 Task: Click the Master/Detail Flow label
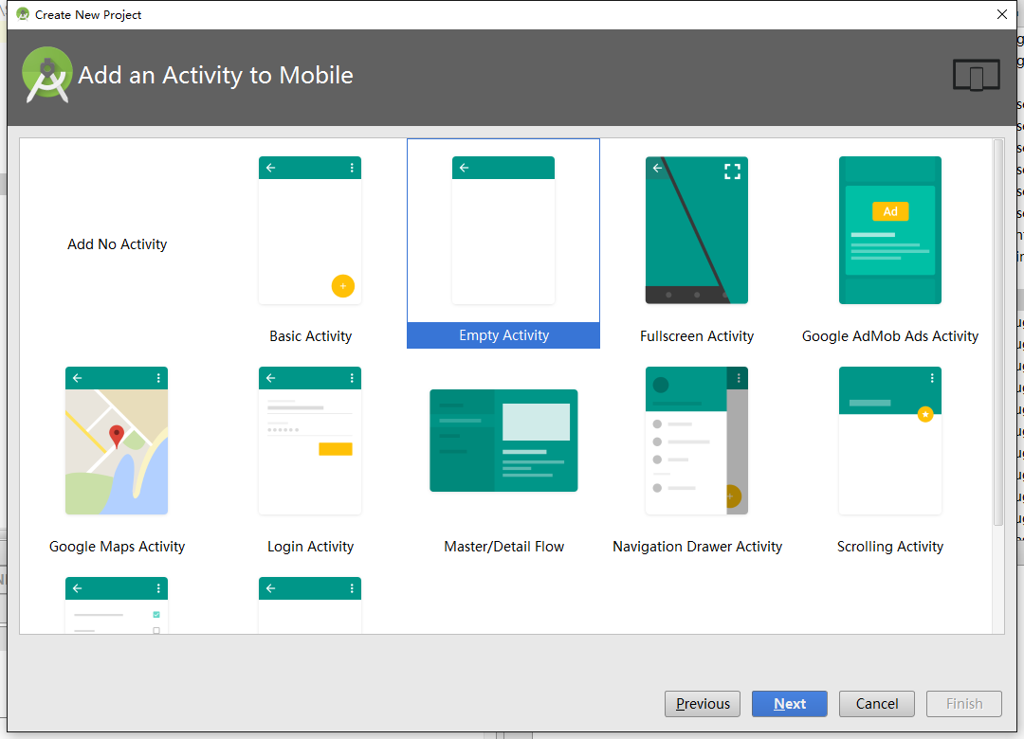(x=503, y=547)
